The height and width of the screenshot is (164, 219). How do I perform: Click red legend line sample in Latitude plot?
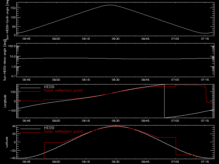30,133
